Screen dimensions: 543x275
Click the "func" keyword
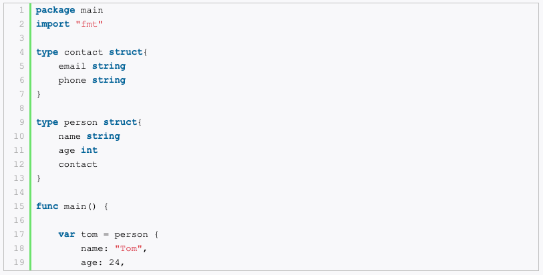(47, 206)
